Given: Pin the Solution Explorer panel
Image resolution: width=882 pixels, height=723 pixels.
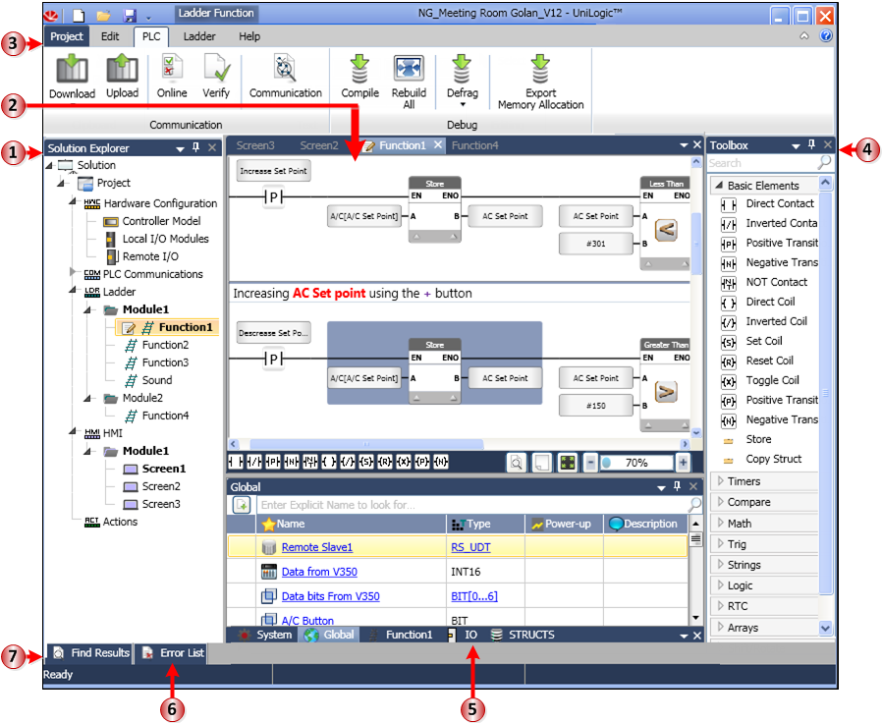Looking at the screenshot, I should pos(196,148).
